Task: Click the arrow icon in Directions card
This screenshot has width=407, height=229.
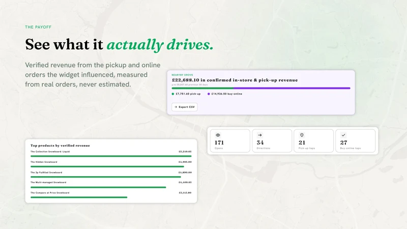Action: click(260, 135)
